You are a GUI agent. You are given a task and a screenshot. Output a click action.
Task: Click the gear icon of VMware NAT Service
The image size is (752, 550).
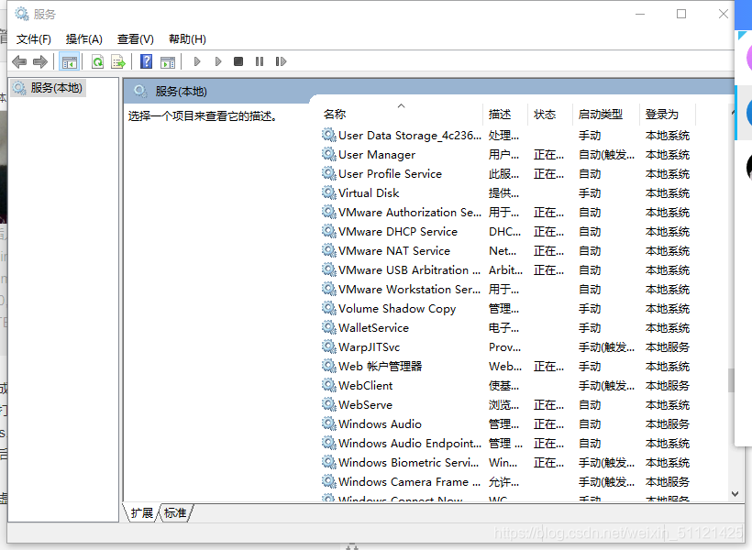[329, 250]
